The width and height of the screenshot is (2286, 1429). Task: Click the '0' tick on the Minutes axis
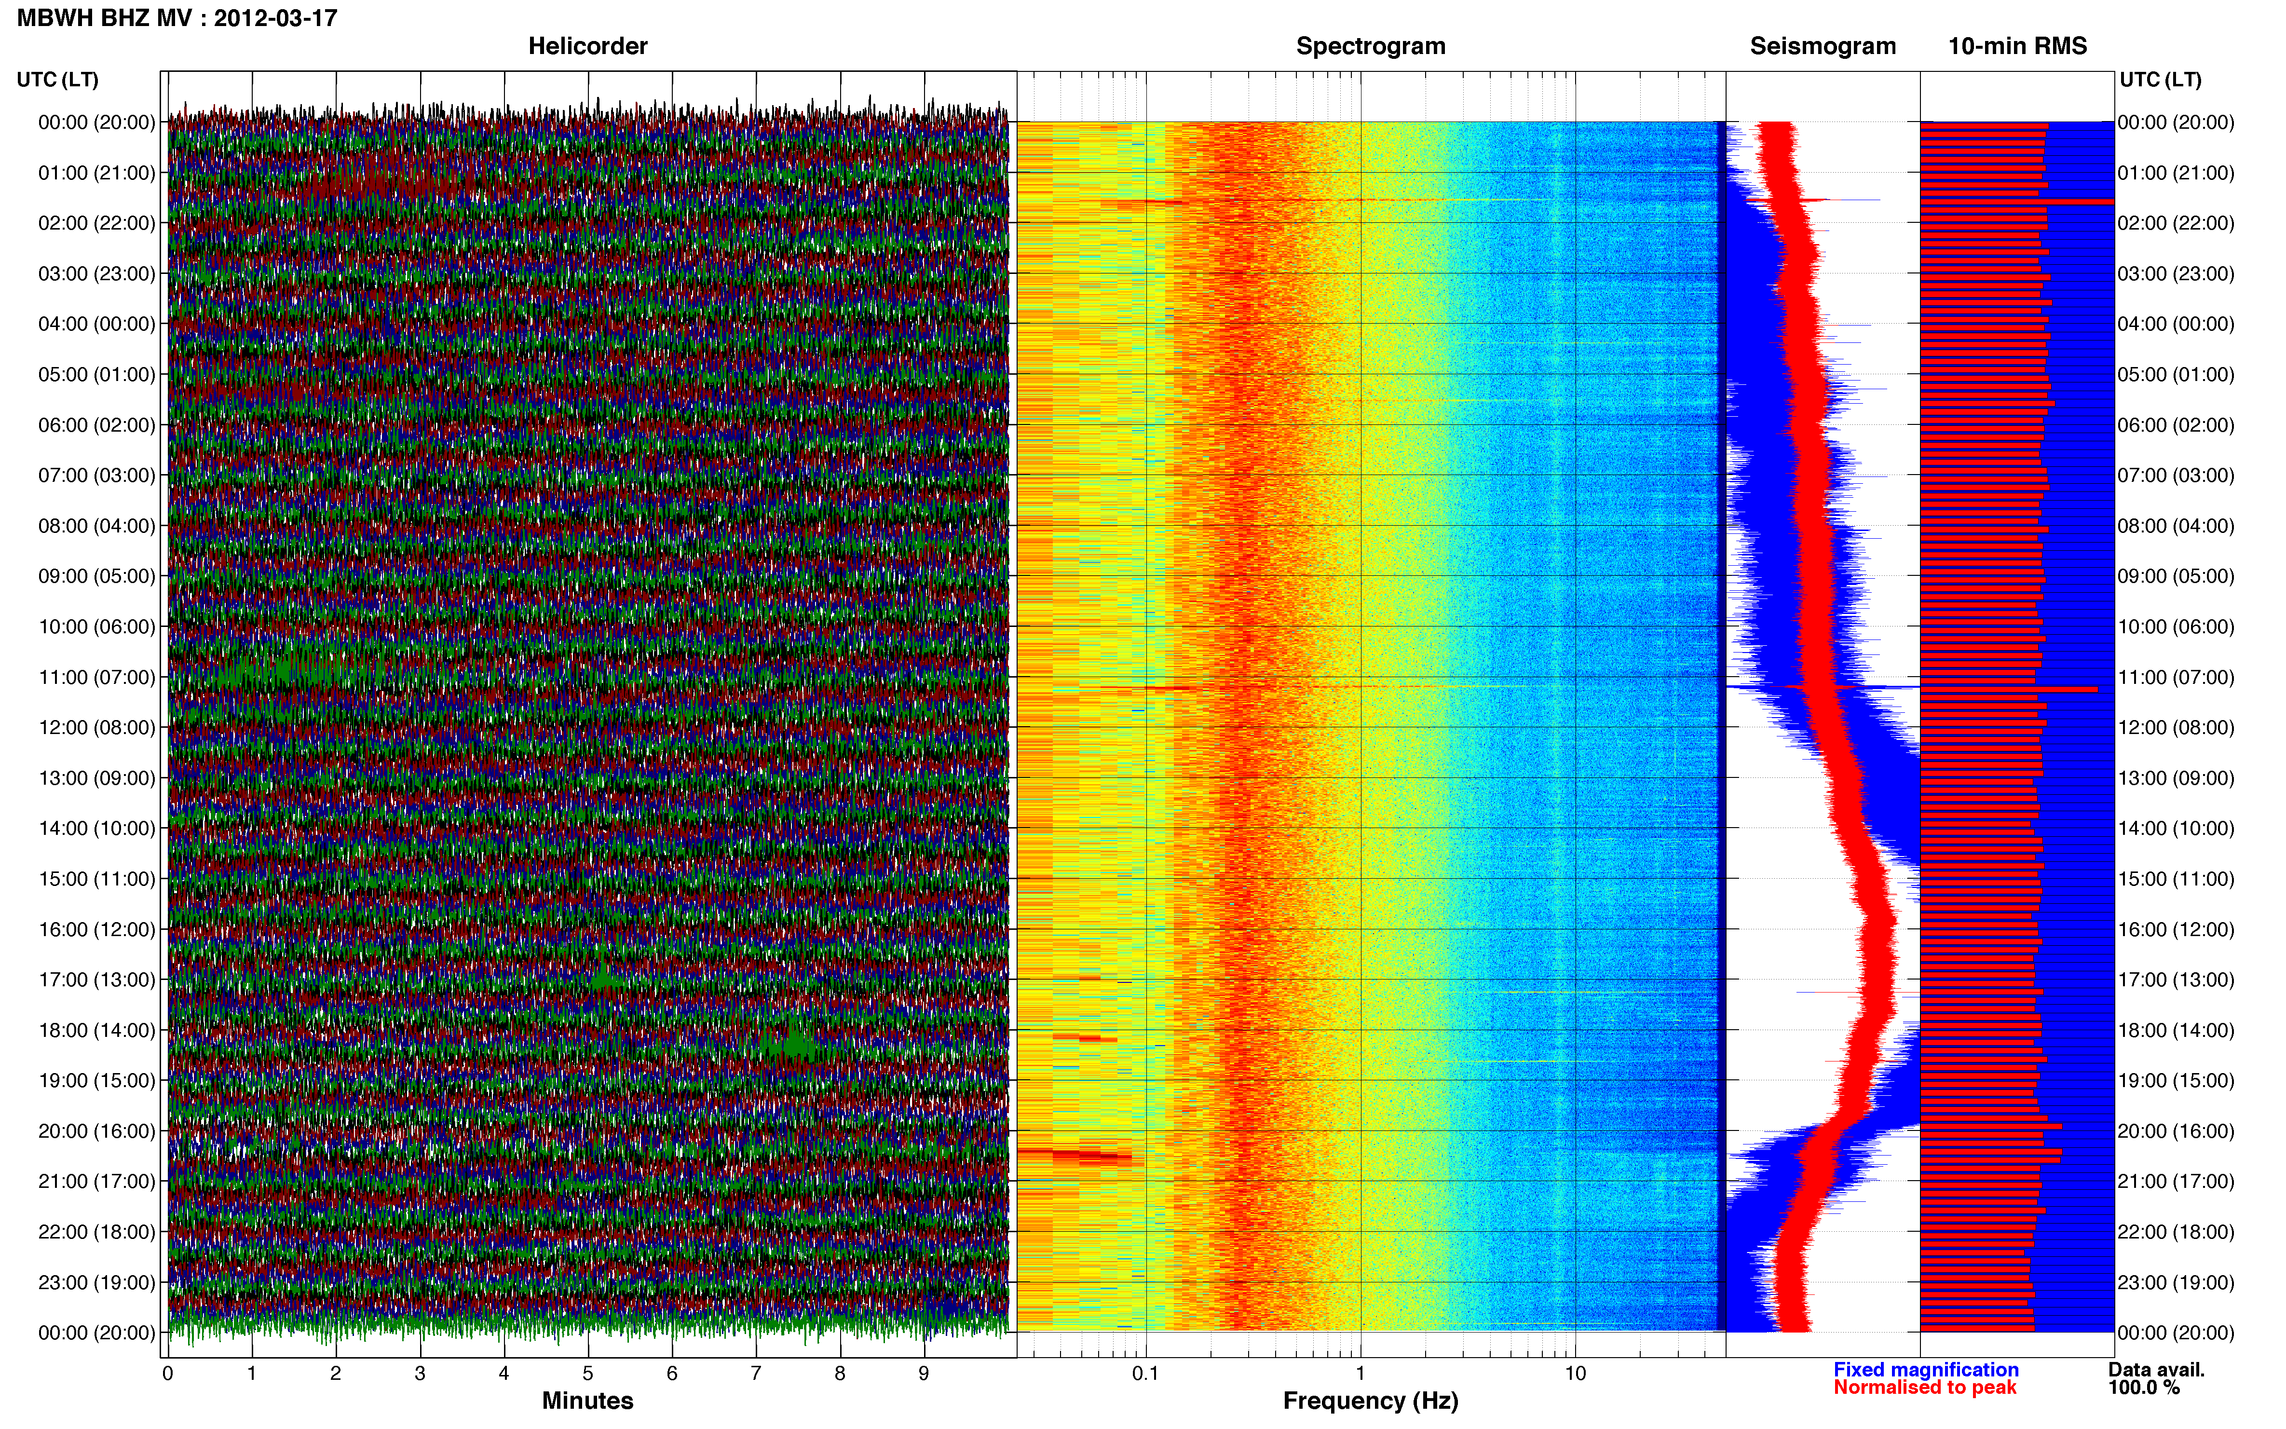(167, 1373)
